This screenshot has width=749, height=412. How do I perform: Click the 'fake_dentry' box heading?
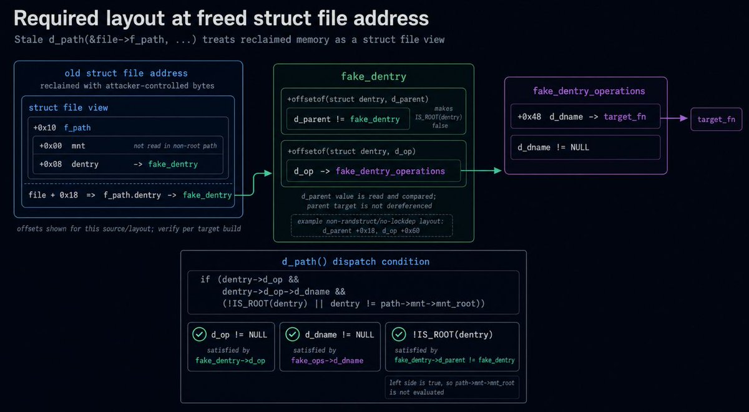pyautogui.click(x=373, y=77)
